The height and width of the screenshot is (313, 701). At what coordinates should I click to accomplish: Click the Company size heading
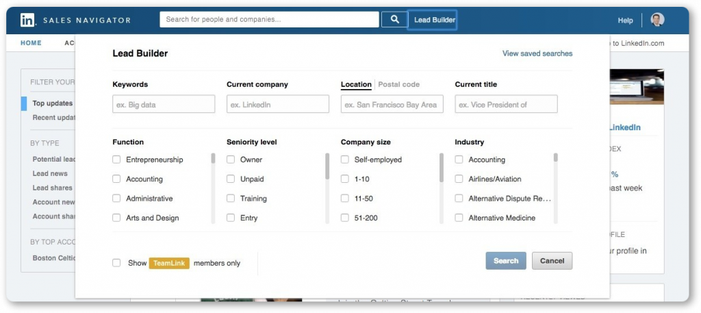point(366,142)
